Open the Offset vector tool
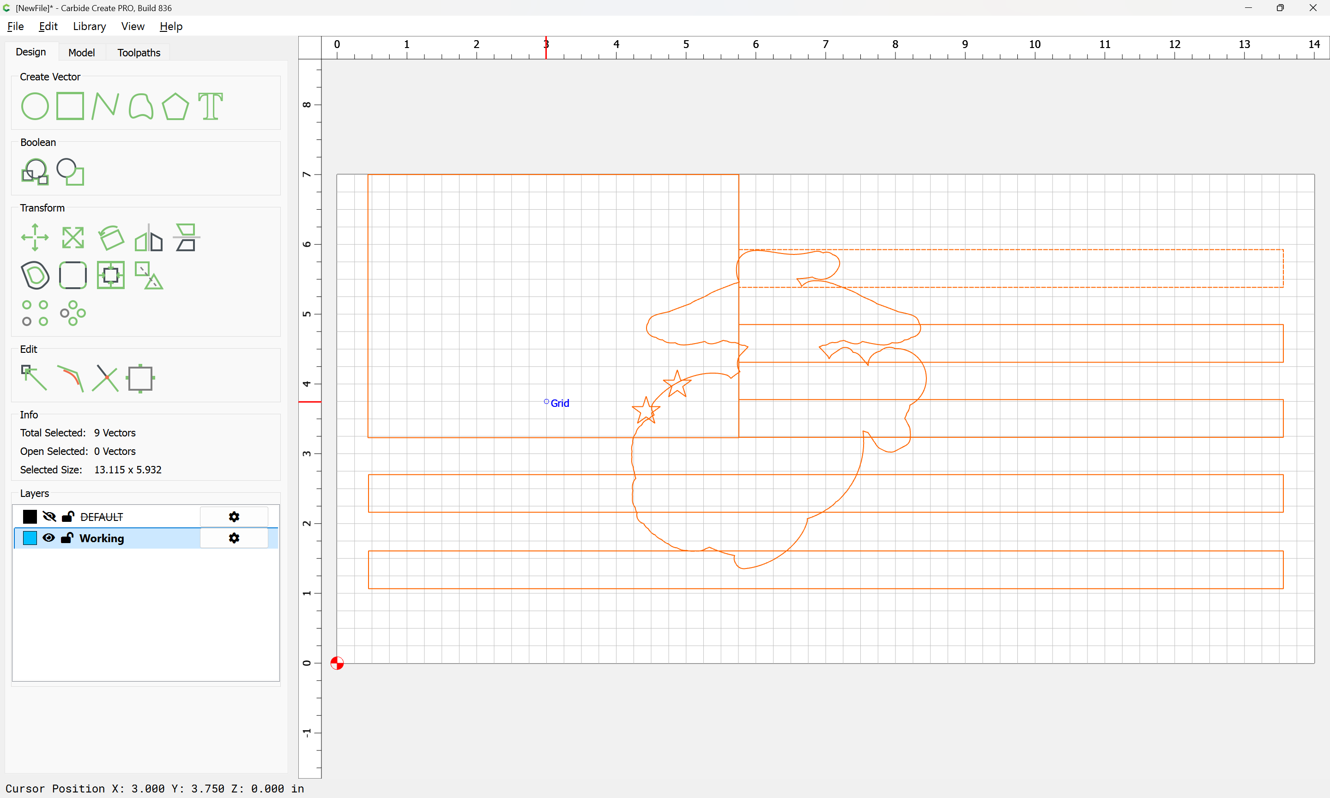 click(x=35, y=275)
